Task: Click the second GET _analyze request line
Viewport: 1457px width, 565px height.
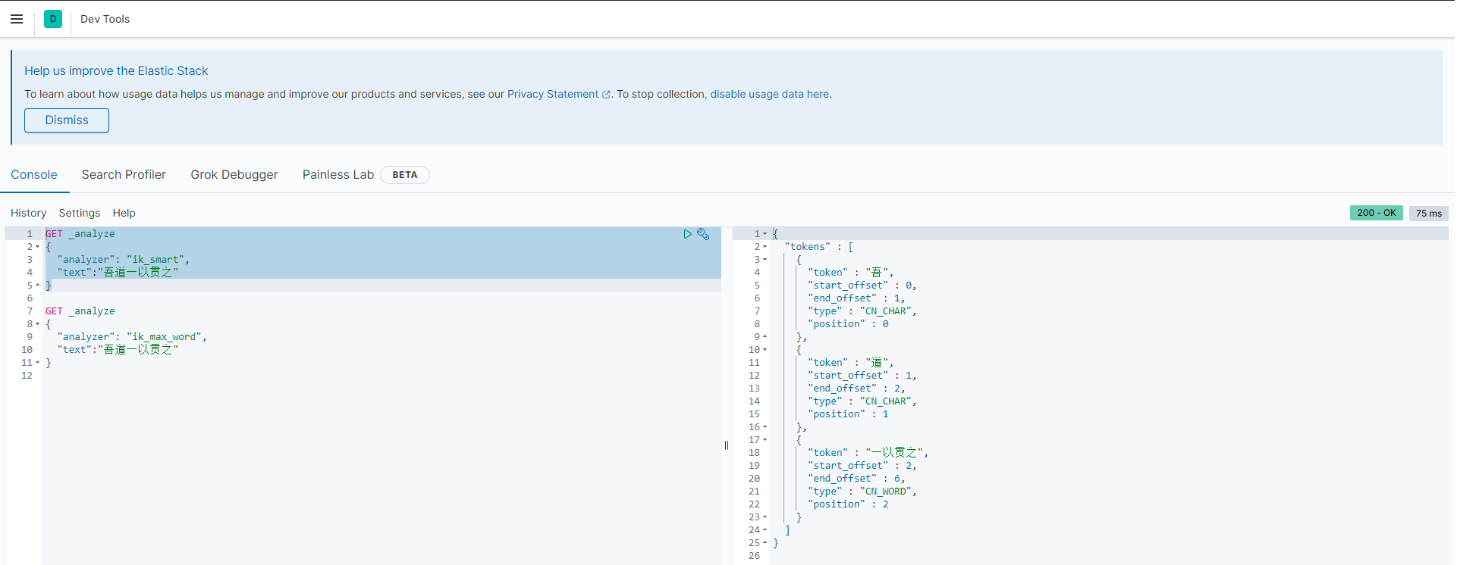Action: pyautogui.click(x=80, y=311)
